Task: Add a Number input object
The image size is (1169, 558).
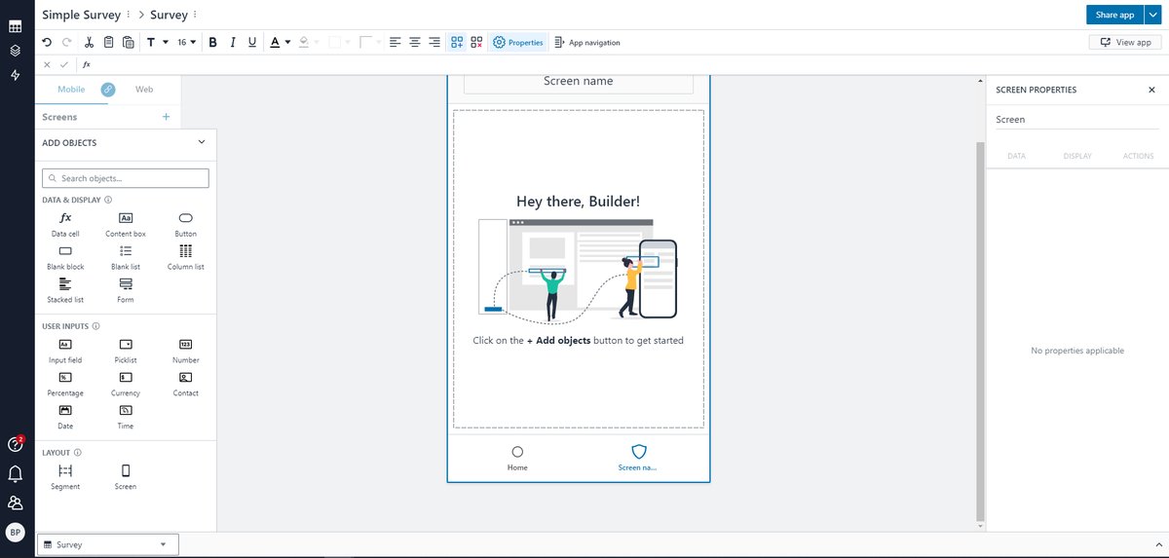Action: pos(186,352)
